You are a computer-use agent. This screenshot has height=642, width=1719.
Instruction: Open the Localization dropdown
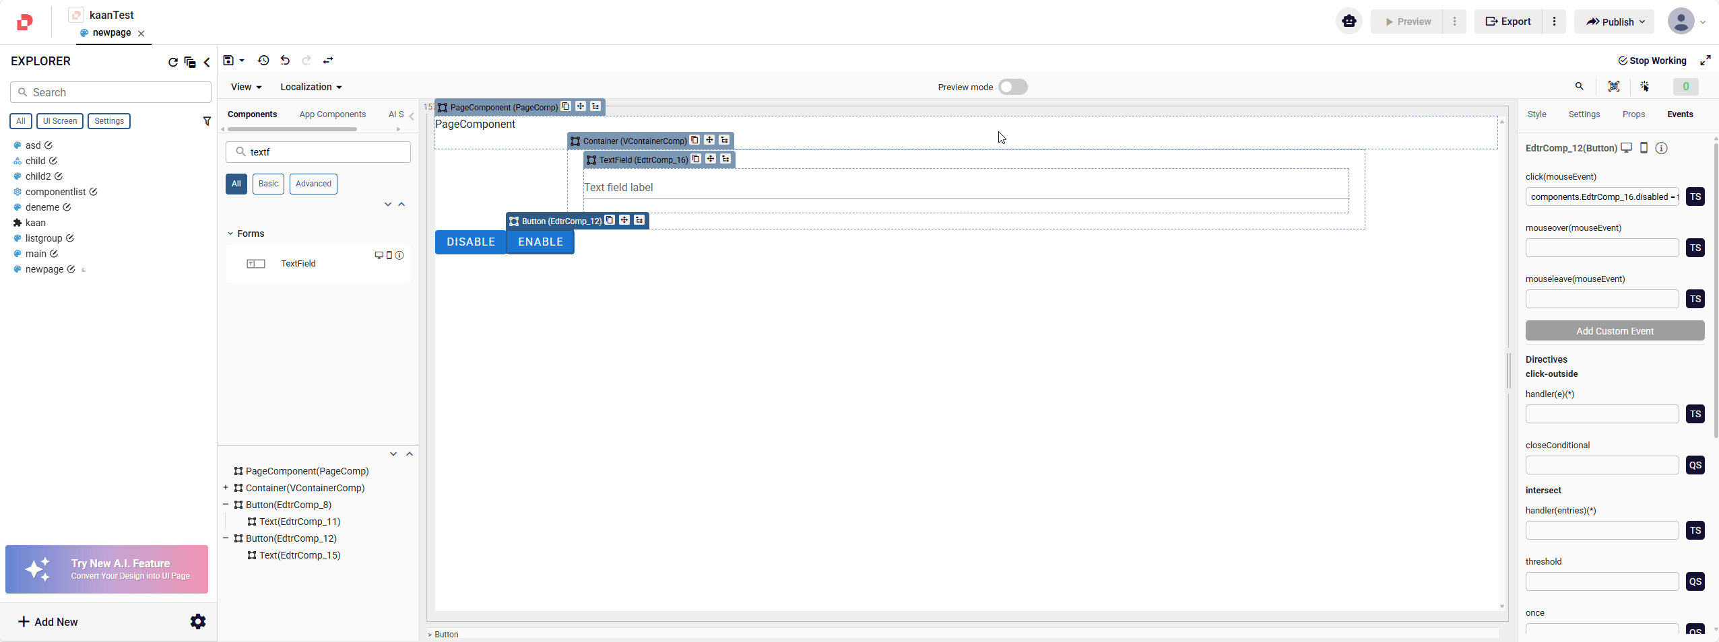pyautogui.click(x=311, y=87)
